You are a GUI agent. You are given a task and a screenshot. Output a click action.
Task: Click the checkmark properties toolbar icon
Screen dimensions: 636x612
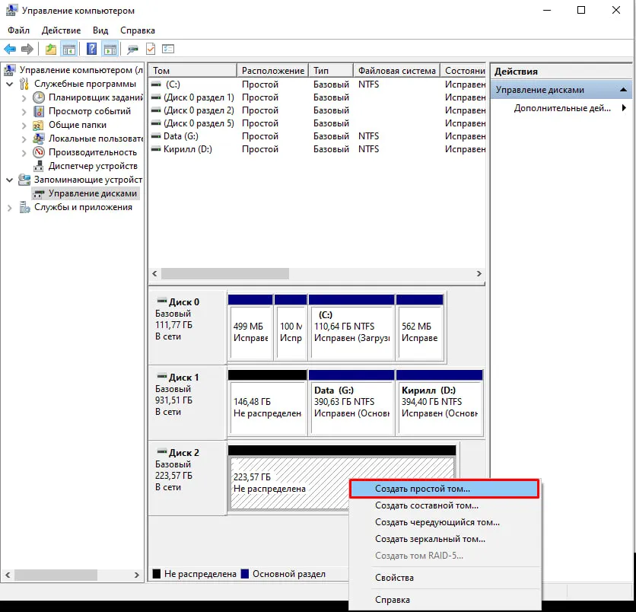coord(151,49)
